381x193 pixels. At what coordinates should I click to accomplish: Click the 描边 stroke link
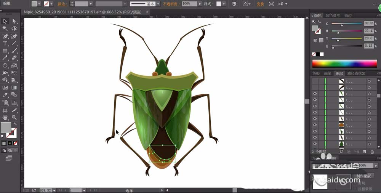tap(62, 4)
